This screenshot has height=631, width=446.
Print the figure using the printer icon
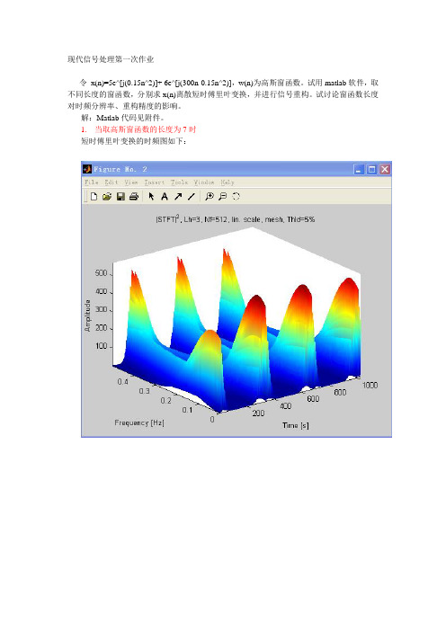134,196
